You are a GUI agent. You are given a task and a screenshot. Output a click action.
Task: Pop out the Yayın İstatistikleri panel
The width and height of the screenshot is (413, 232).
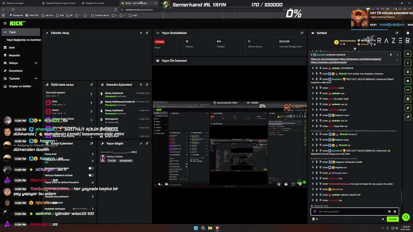tap(302, 33)
